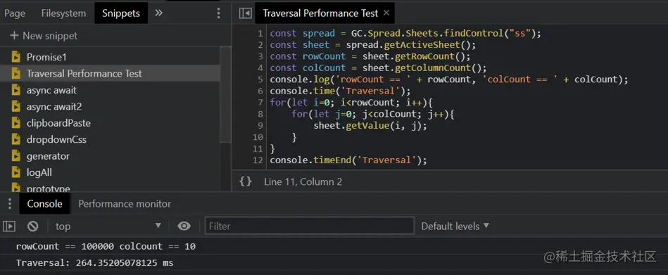Screen dimensions: 668x275
Task: Click the console.time('Traversal') code line
Action: [341, 91]
